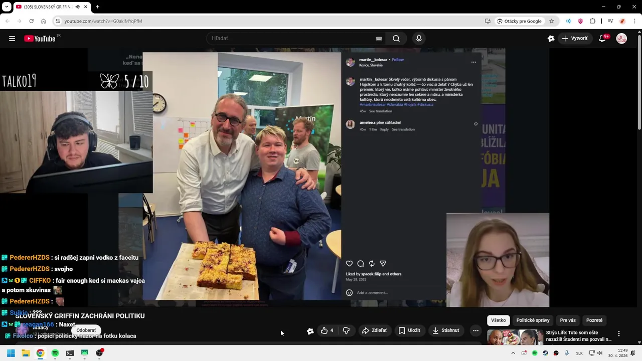This screenshot has height=361, width=642.
Task: Click the Stiahnuť download button
Action: pyautogui.click(x=446, y=330)
